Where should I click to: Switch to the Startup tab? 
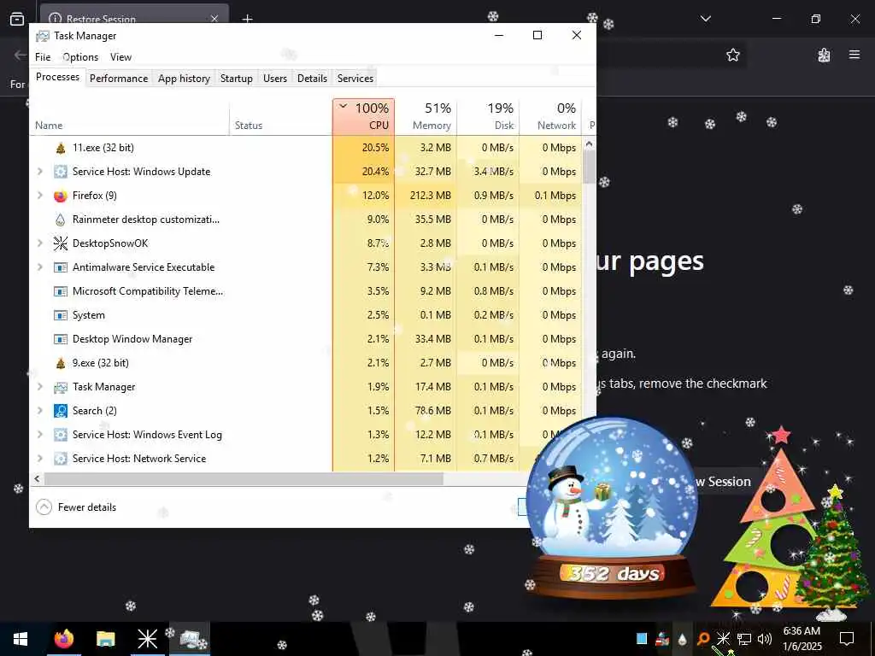tap(236, 78)
